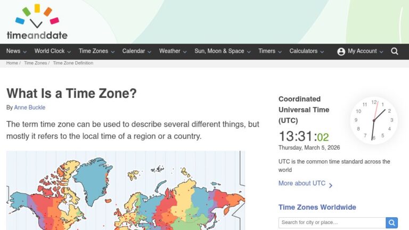409x230 pixels.
Task: Click the My Account user icon
Action: pos(341,52)
